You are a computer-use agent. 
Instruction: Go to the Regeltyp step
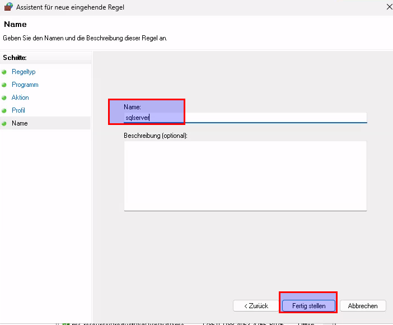24,72
